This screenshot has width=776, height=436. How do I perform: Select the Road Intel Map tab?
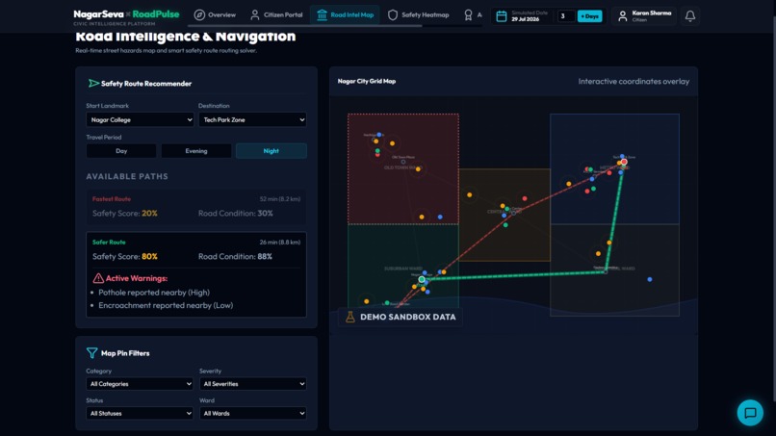pos(345,14)
